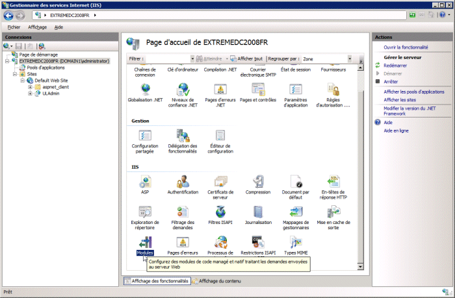Click Aide en ligne link
Viewport: 455px width, 298px height.
pos(396,130)
